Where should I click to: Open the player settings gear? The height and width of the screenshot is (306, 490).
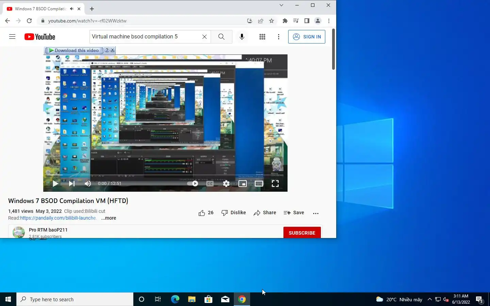point(226,184)
